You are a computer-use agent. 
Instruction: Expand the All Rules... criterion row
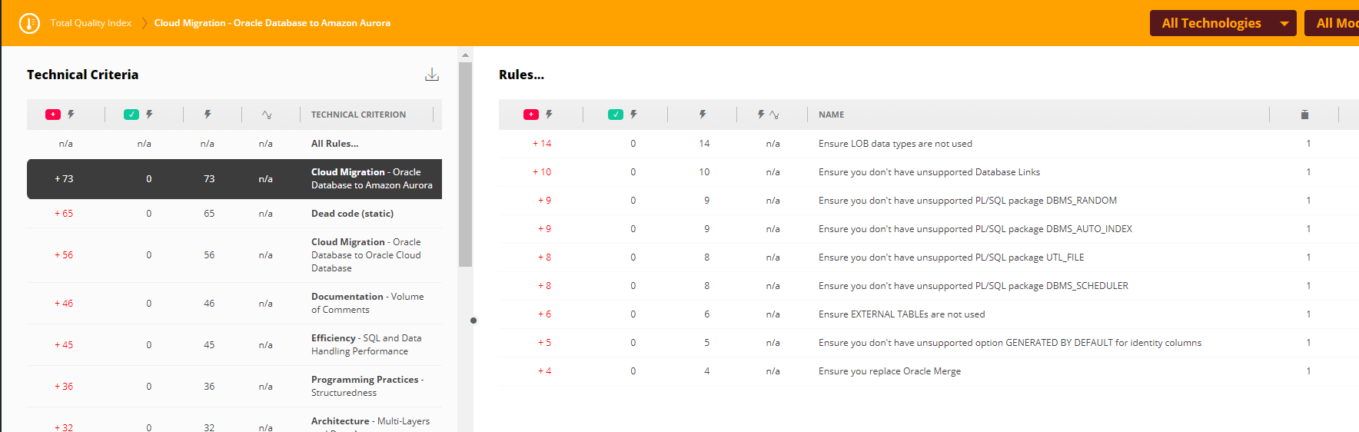pos(334,144)
